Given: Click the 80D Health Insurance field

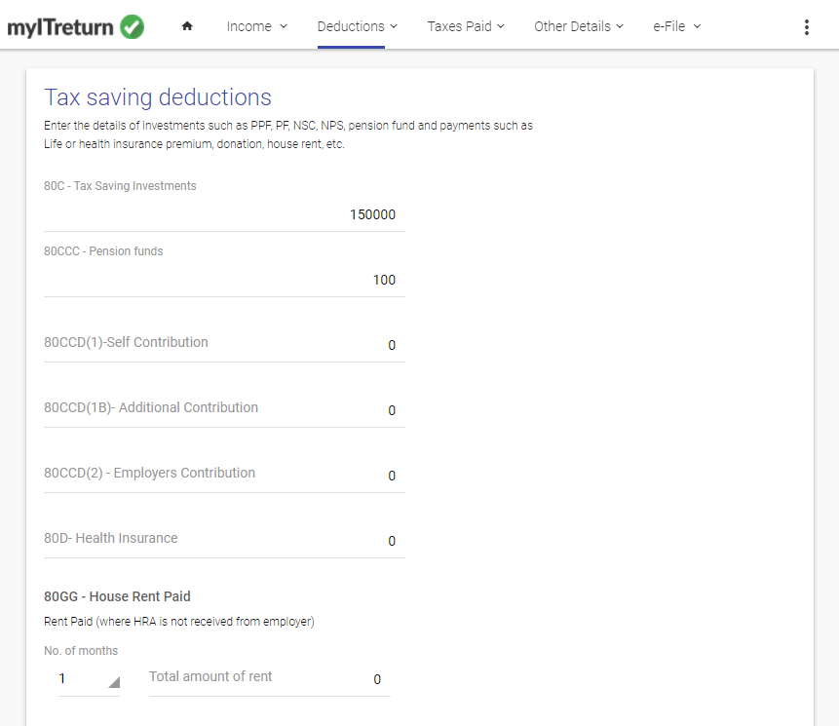Looking at the screenshot, I should [x=224, y=540].
